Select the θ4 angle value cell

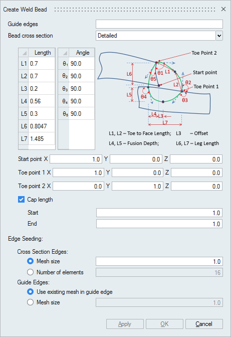coord(82,101)
